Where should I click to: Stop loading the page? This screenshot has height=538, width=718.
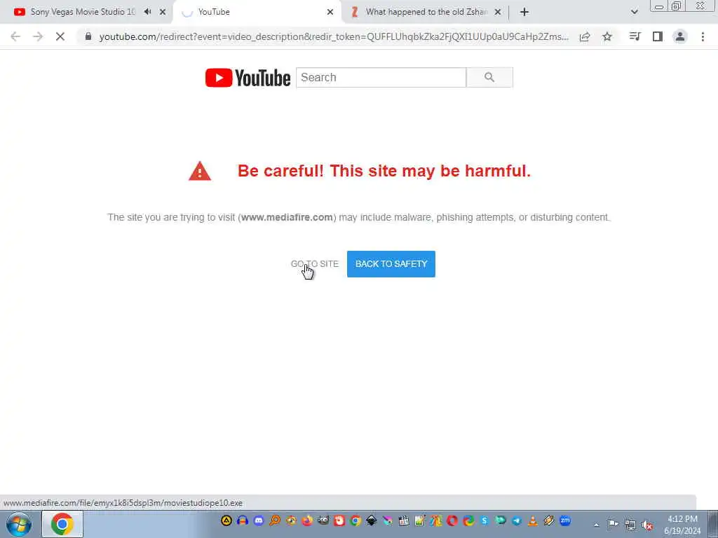(60, 36)
